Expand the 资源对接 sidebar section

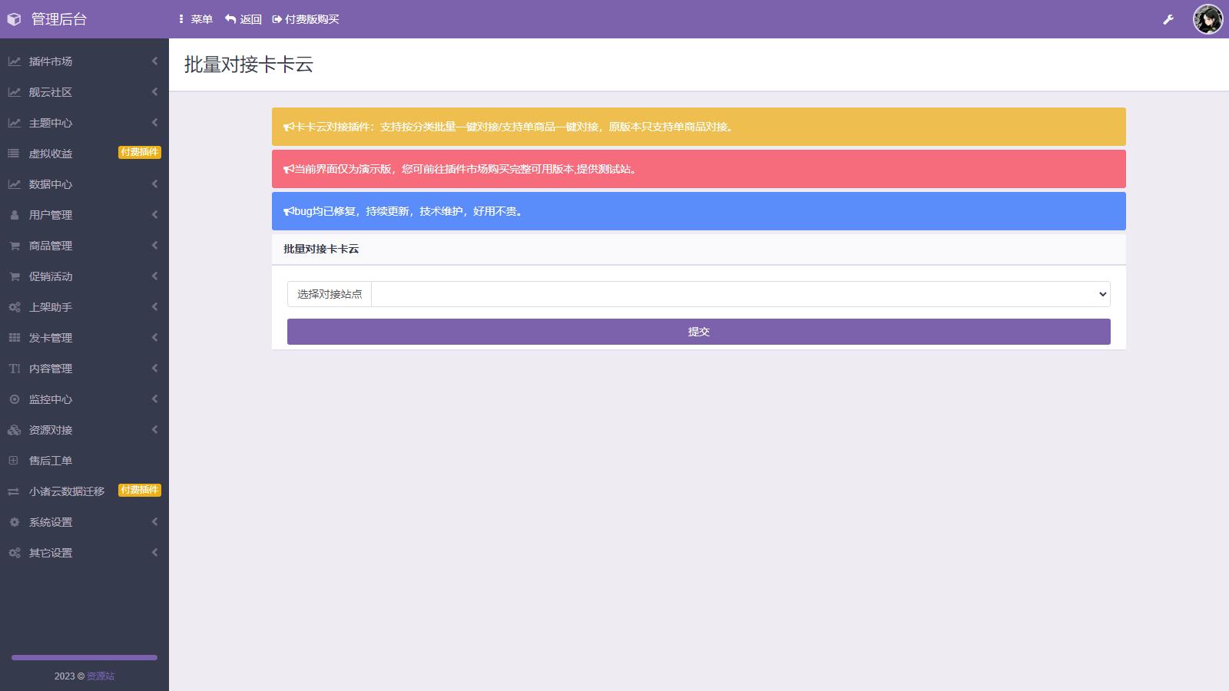coord(51,430)
